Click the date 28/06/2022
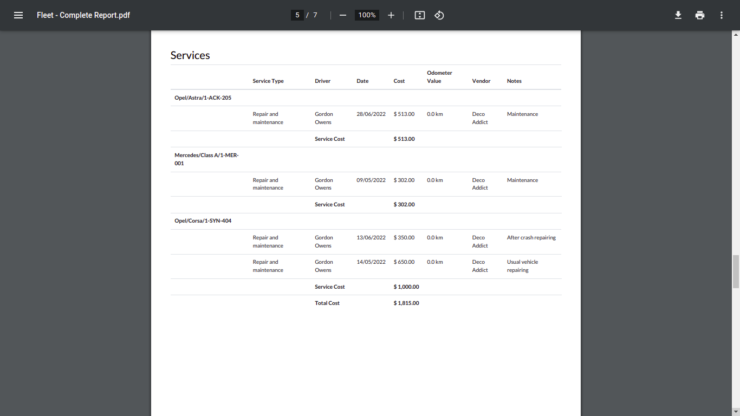This screenshot has width=740, height=416. coord(371,114)
